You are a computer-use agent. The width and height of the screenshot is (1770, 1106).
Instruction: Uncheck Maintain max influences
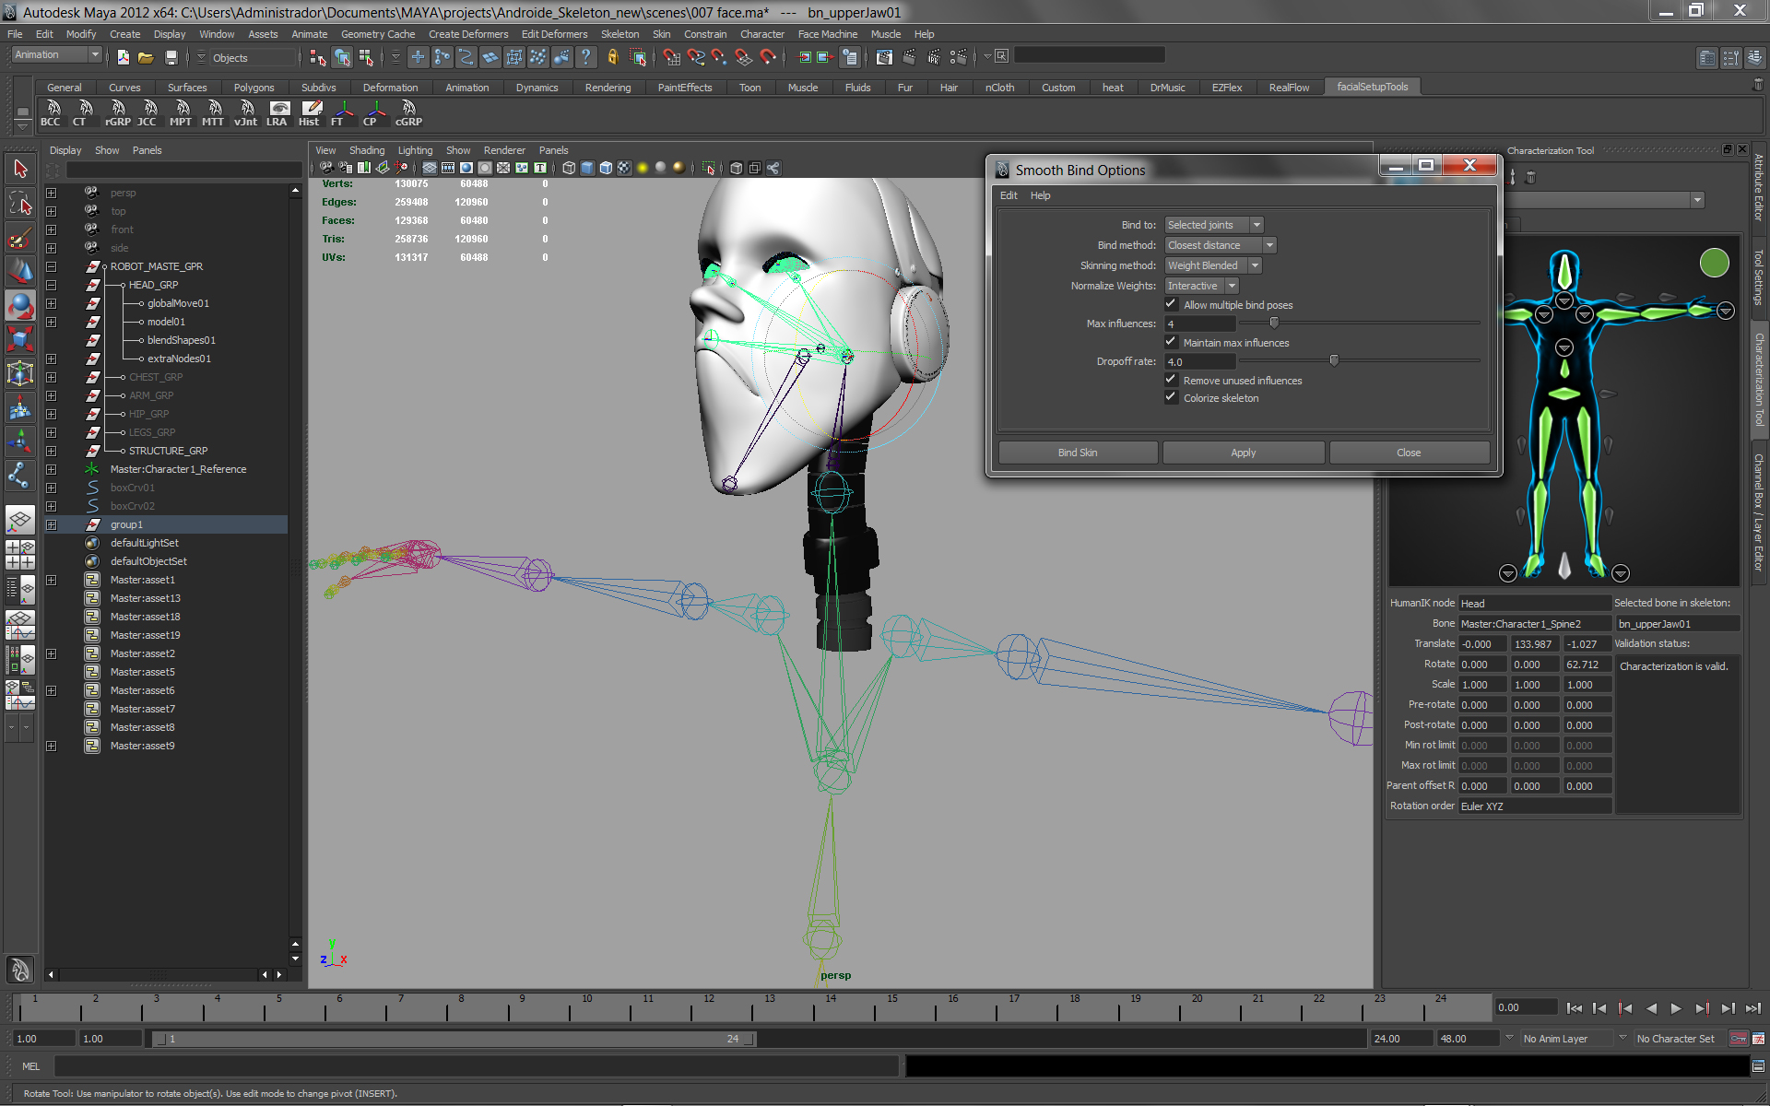click(x=1172, y=342)
